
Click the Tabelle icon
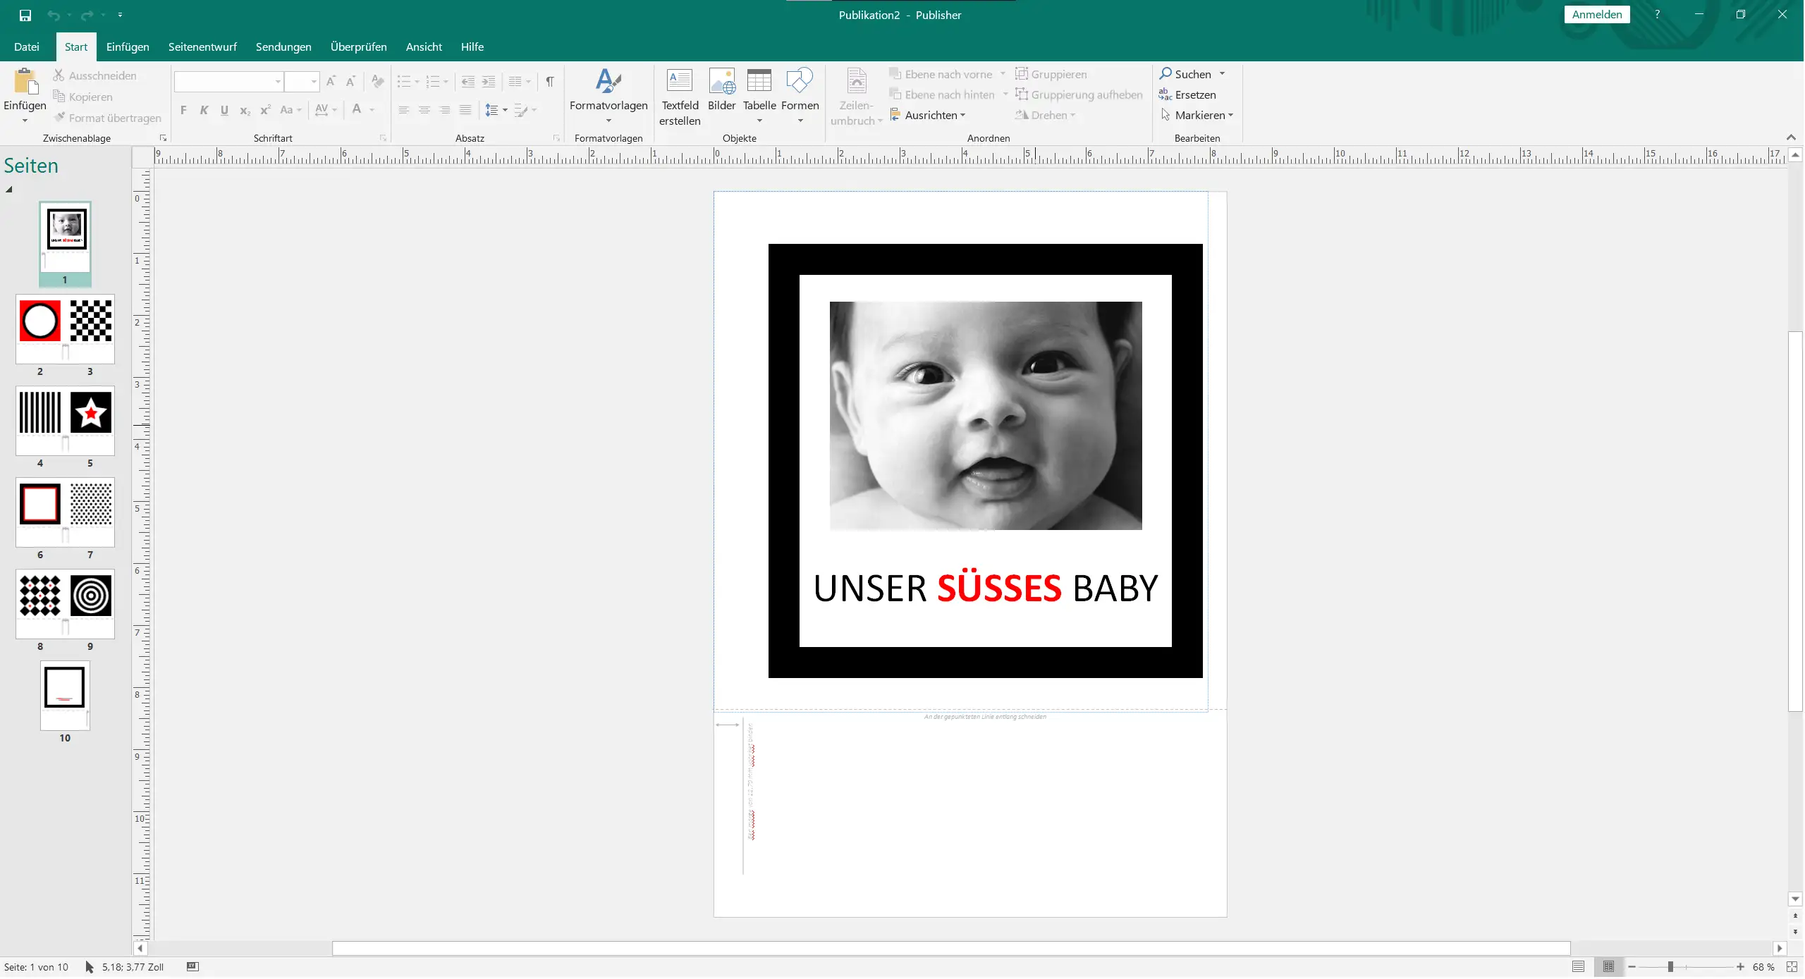[759, 81]
